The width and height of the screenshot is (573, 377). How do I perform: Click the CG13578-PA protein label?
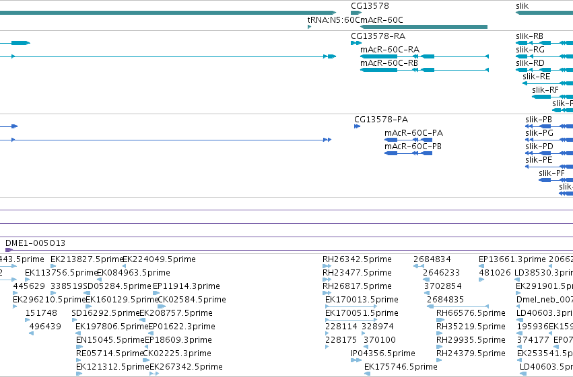pos(381,120)
